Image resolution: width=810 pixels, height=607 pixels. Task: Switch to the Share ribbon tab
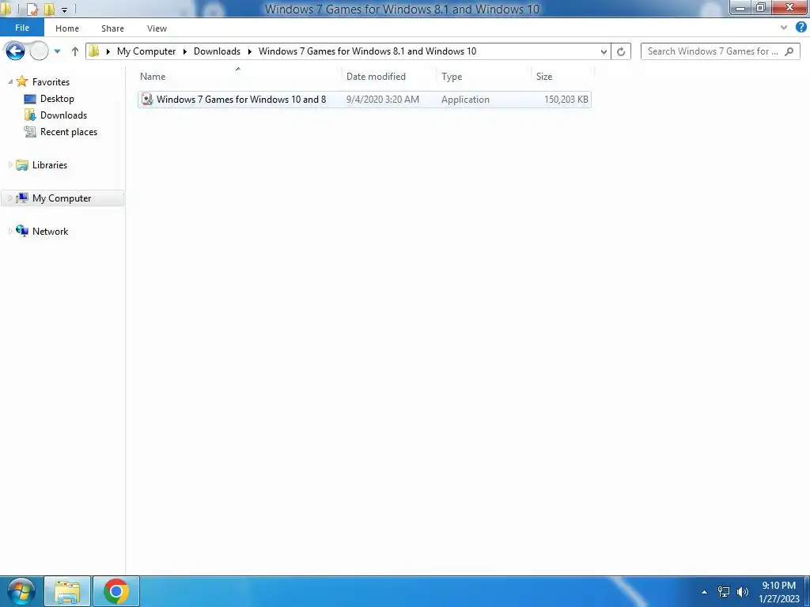[x=112, y=28]
